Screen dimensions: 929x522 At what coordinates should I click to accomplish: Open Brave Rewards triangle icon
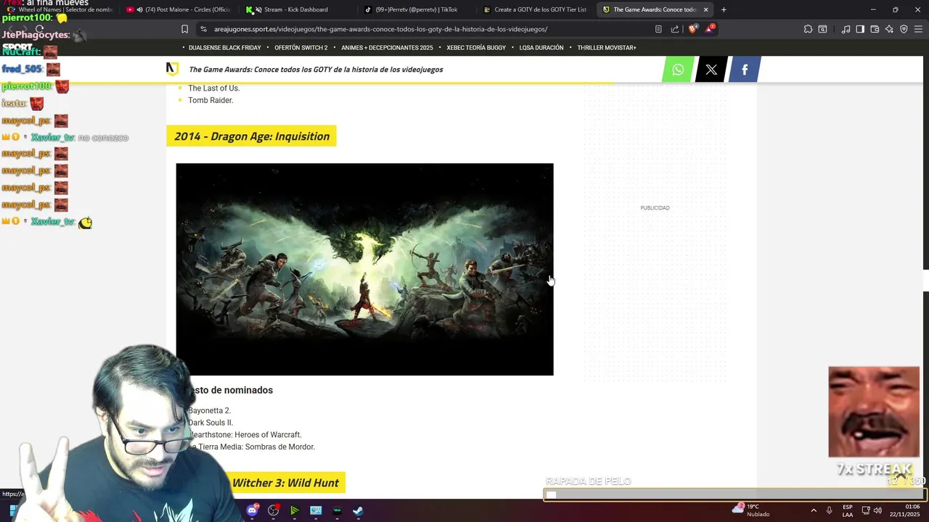click(x=710, y=29)
